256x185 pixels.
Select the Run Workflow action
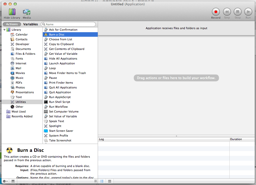(70, 107)
